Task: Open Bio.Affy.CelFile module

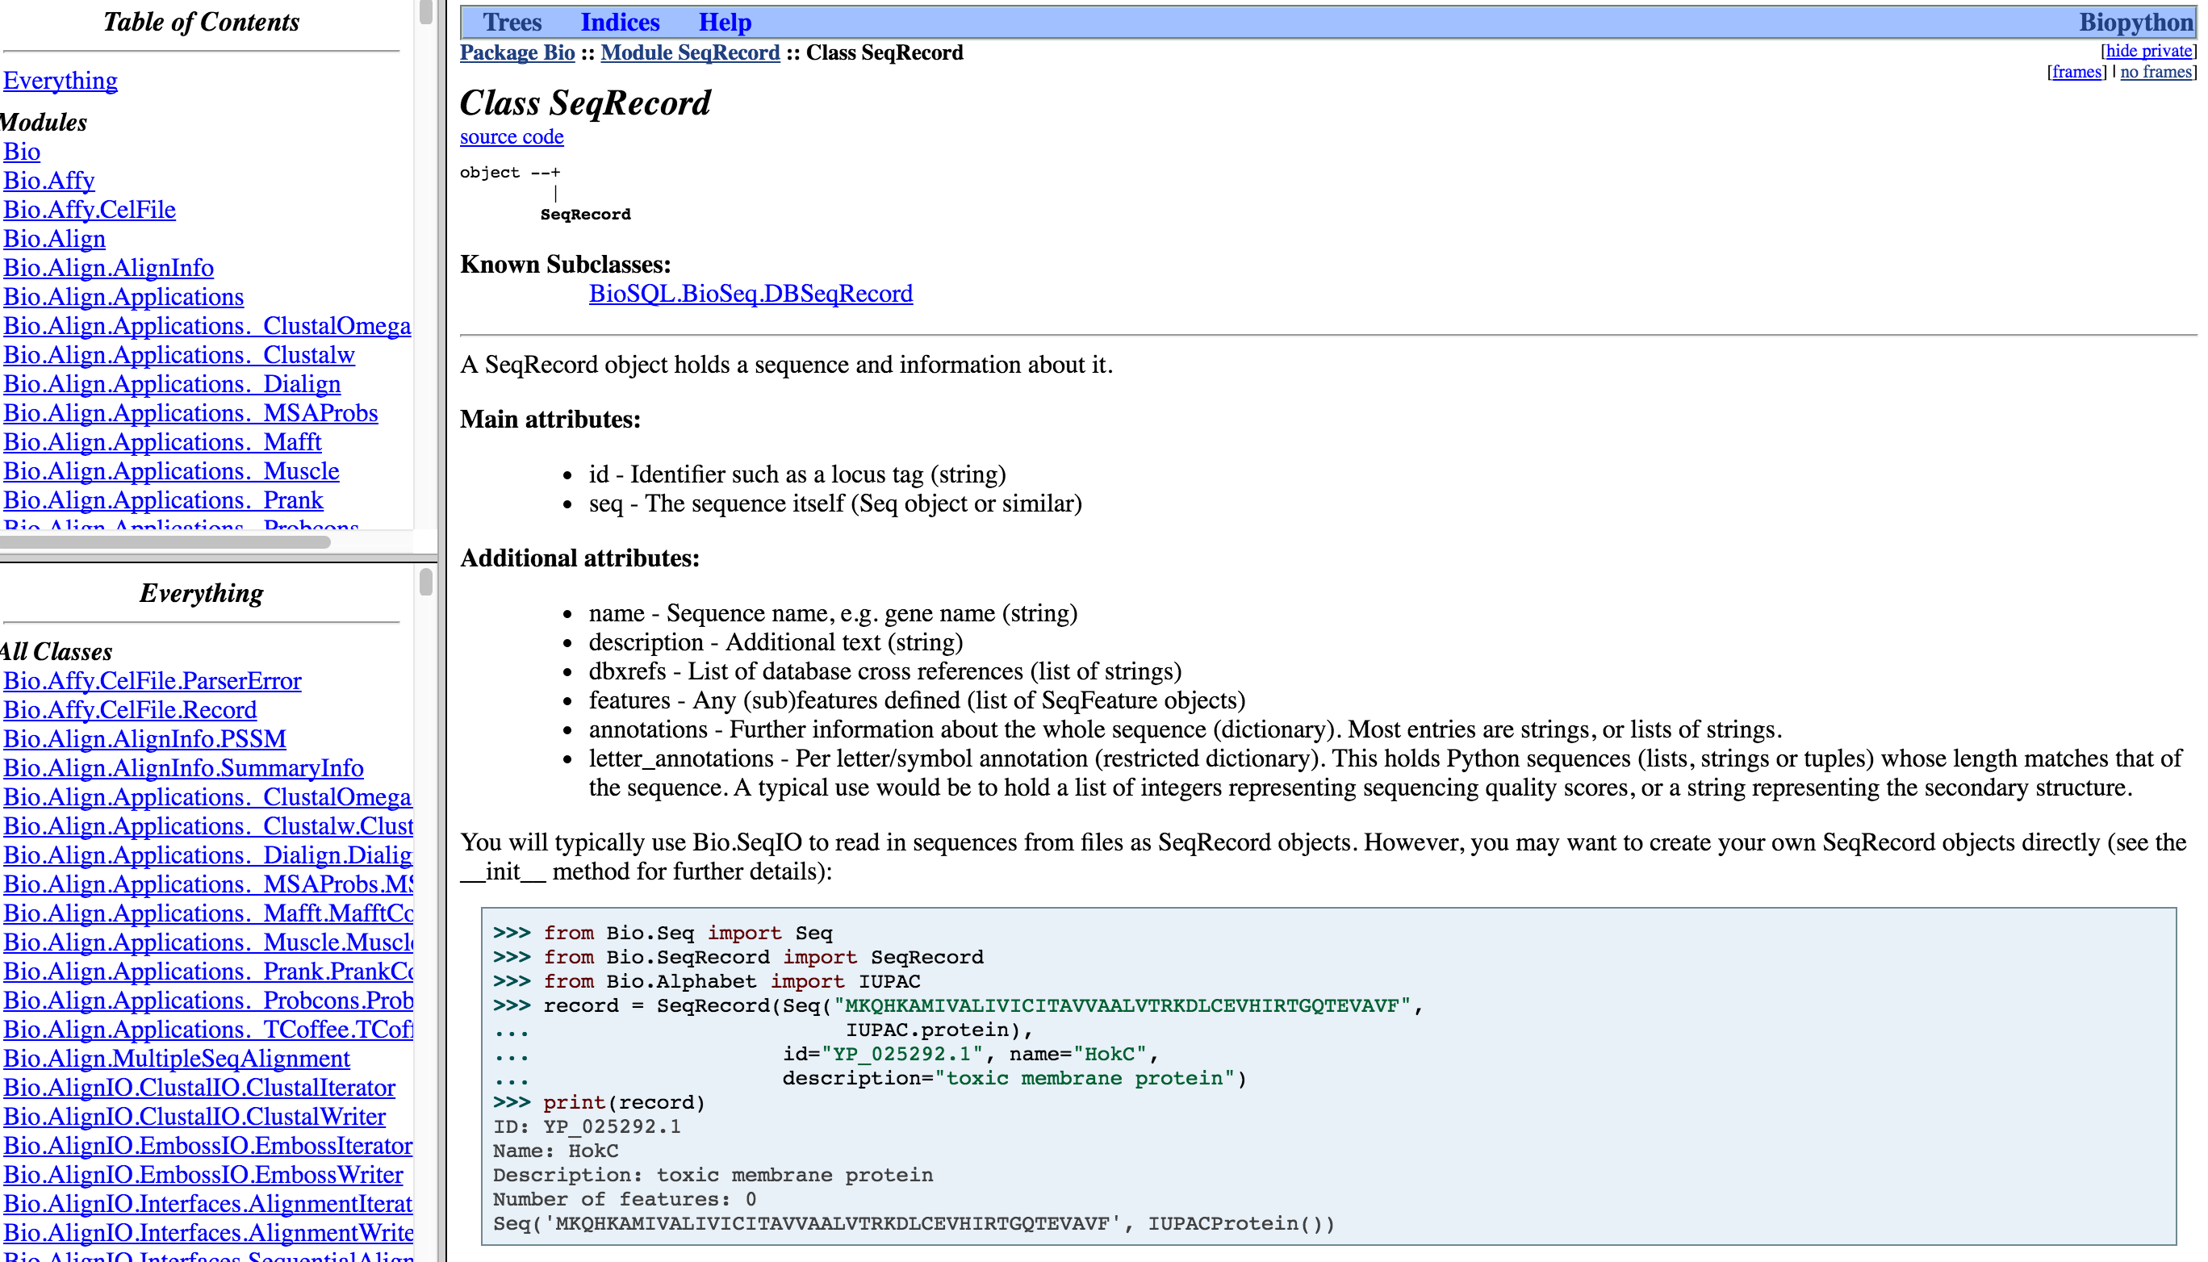Action: [x=90, y=209]
